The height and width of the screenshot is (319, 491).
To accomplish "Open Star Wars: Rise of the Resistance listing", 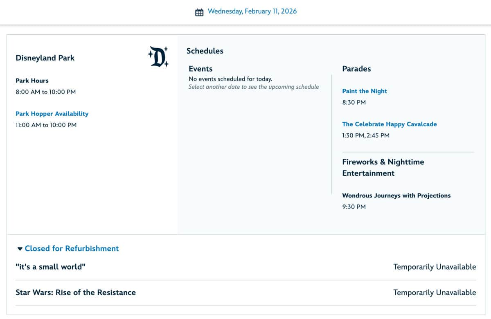I will coord(75,292).
